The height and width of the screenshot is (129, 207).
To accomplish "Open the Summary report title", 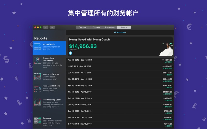I will point(47,118).
